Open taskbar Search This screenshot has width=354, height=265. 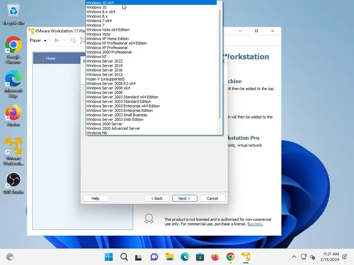[124, 257]
